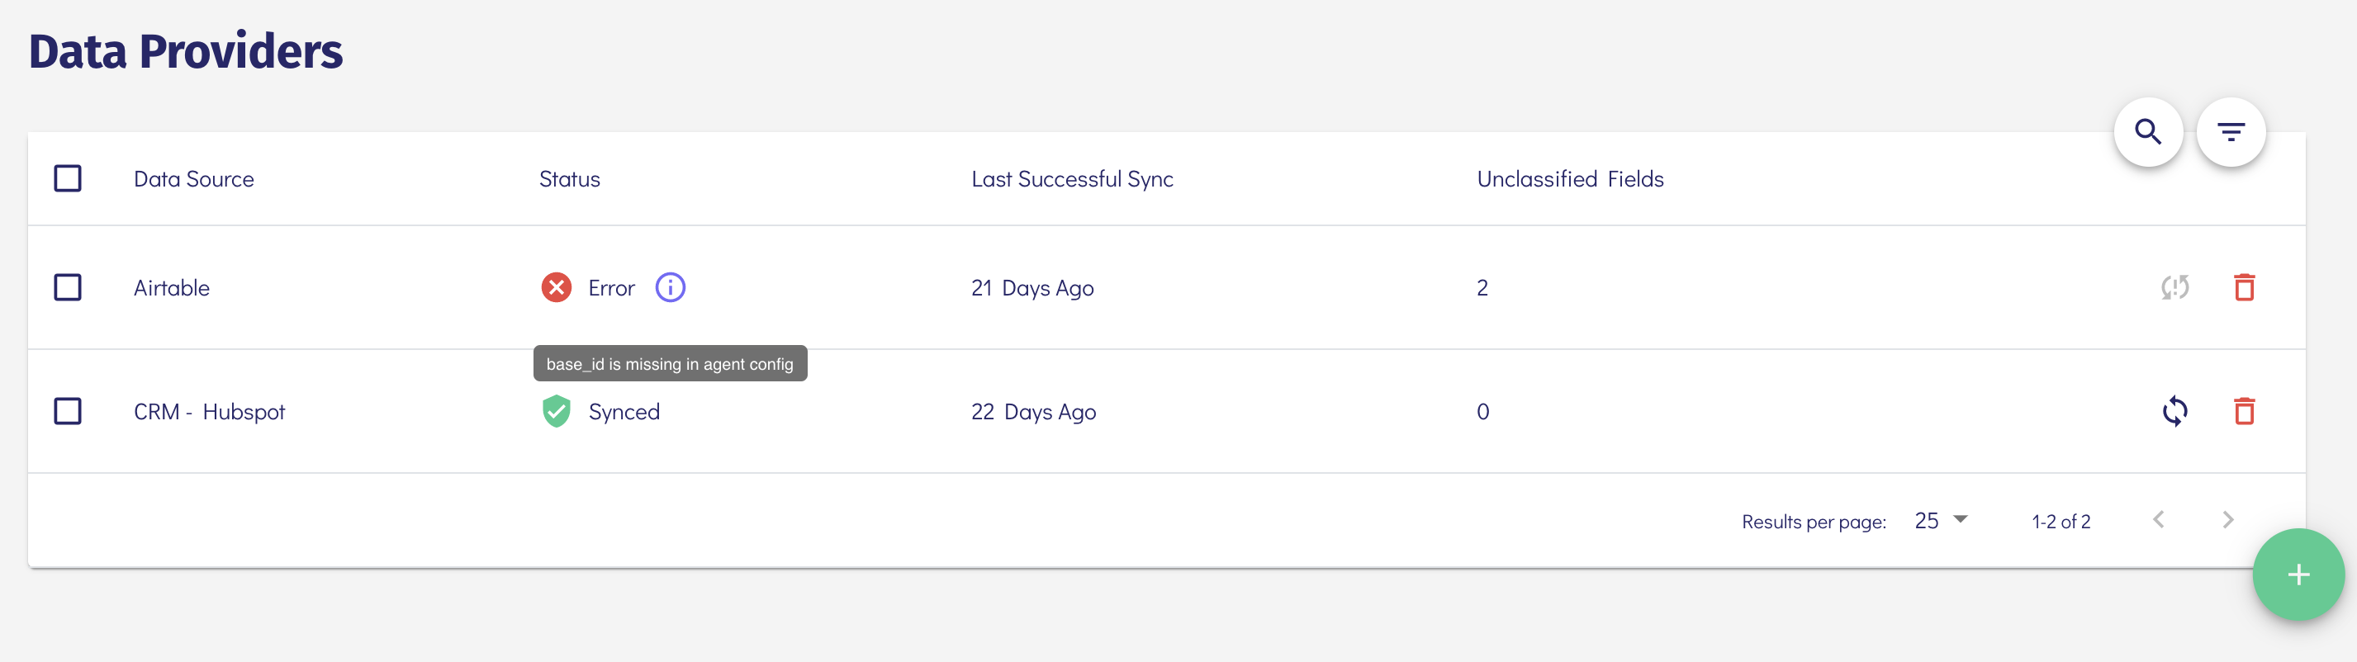Click the Airtable error info icon

pos(670,287)
